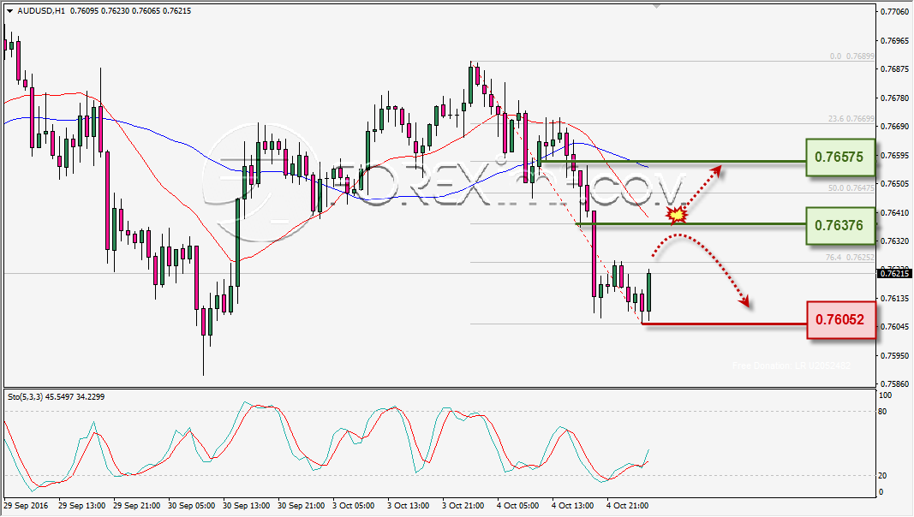The image size is (914, 517).
Task: Click the 4 Oct 05:00 time label
Action: tap(518, 505)
